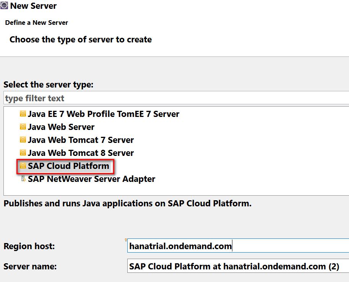Choose Java Web Tomcat 7 Server
Viewport: 349px width, 282px height.
[81, 140]
